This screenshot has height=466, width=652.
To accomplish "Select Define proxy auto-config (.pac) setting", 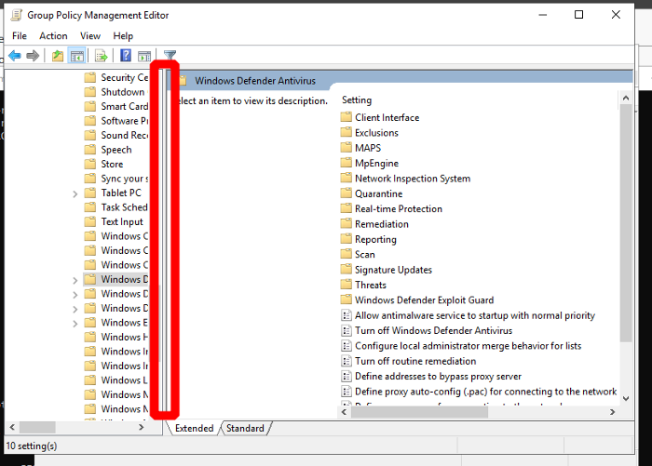I will tap(485, 392).
